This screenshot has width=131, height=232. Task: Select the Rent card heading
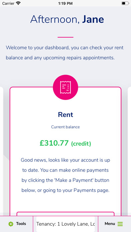65,115
